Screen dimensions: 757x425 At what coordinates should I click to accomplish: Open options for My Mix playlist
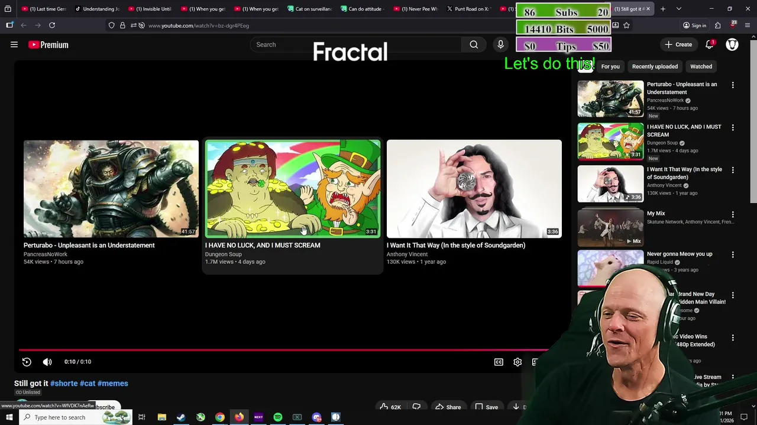point(733,214)
